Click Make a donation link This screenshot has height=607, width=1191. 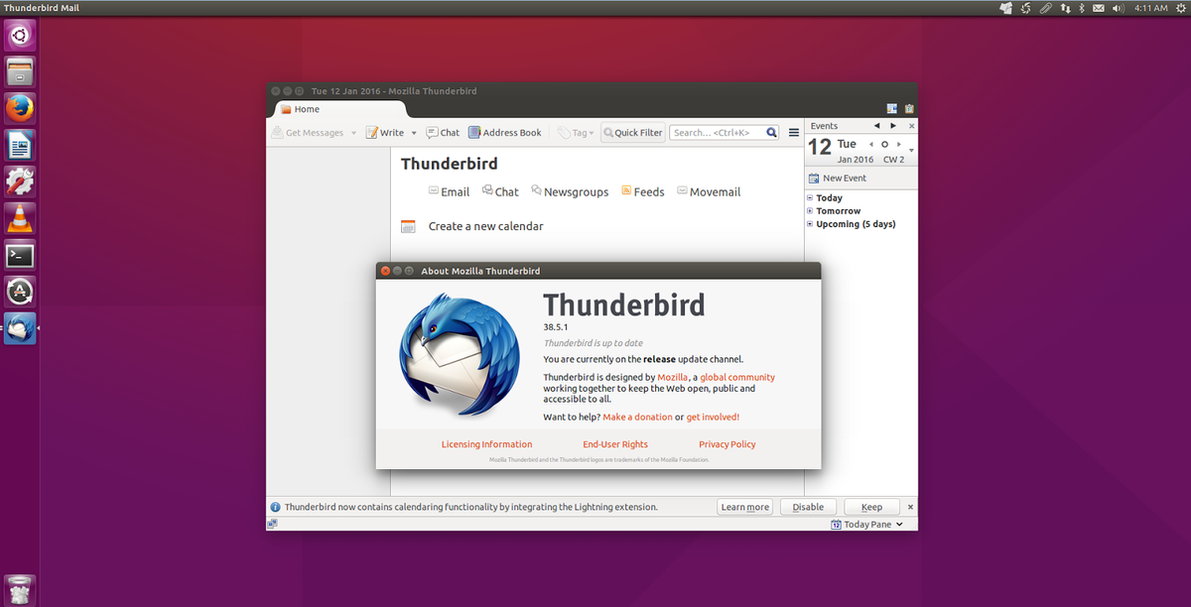[x=637, y=417]
